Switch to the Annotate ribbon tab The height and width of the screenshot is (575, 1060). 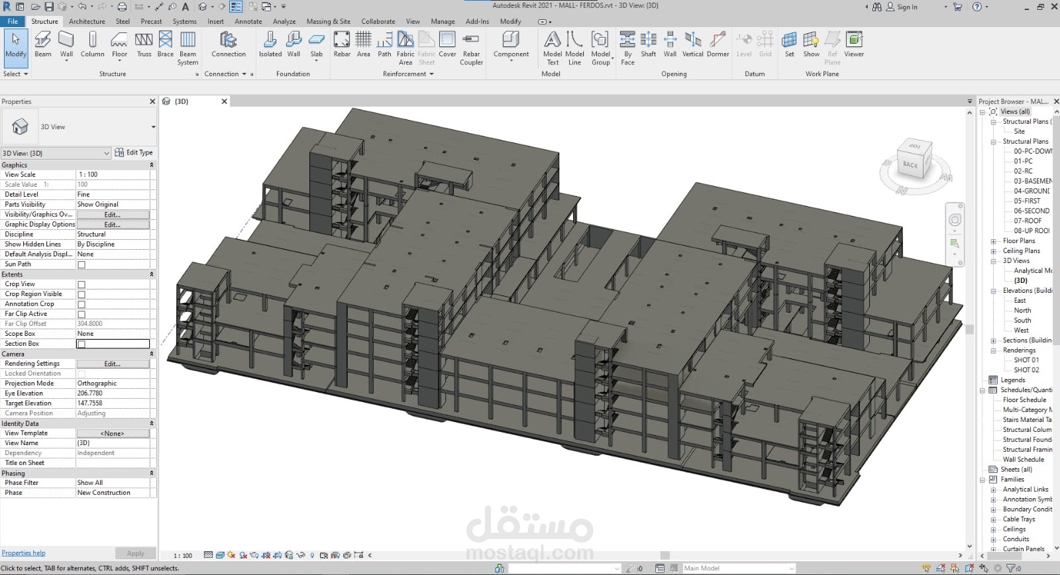(x=248, y=21)
